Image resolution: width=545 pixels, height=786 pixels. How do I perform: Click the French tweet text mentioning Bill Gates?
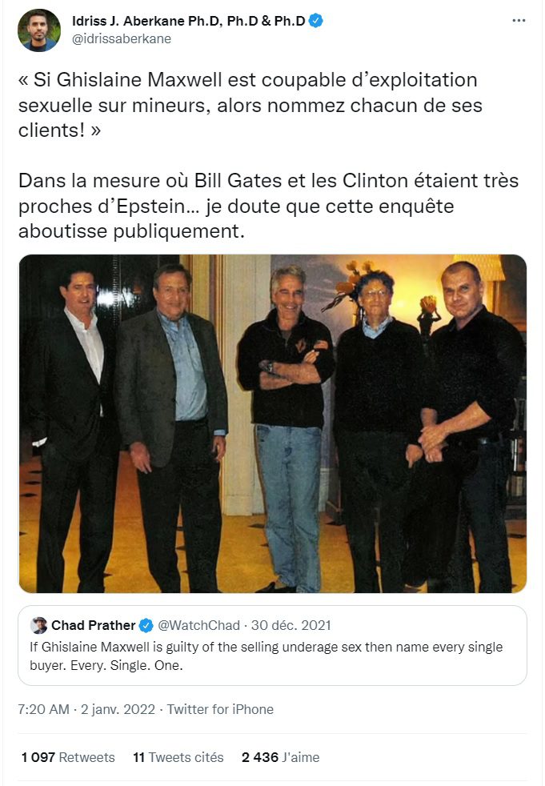(268, 206)
